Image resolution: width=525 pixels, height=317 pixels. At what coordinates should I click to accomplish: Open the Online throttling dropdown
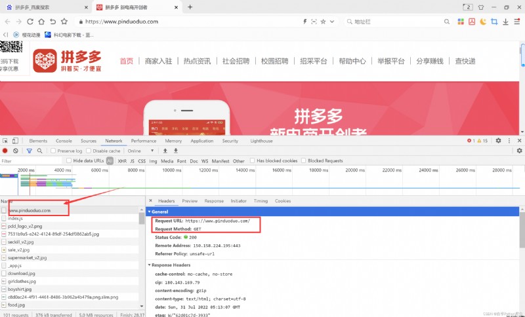(x=140, y=151)
